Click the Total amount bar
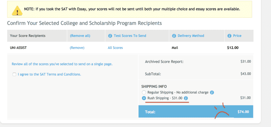 [x=196, y=112]
